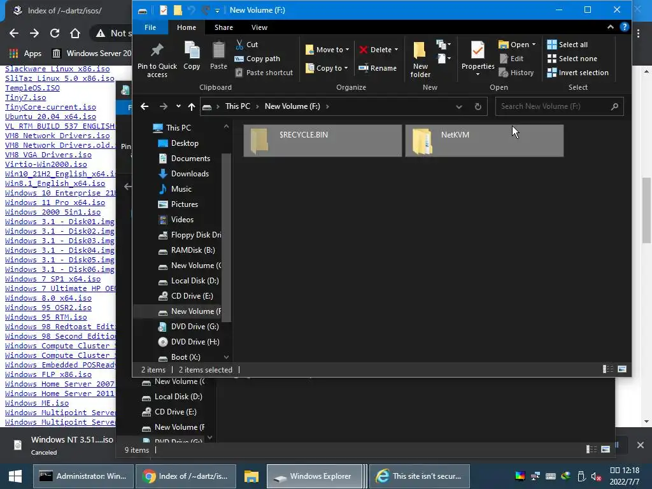Click the navigation pane scrollbar
The height and width of the screenshot is (489, 652).
click(x=226, y=237)
